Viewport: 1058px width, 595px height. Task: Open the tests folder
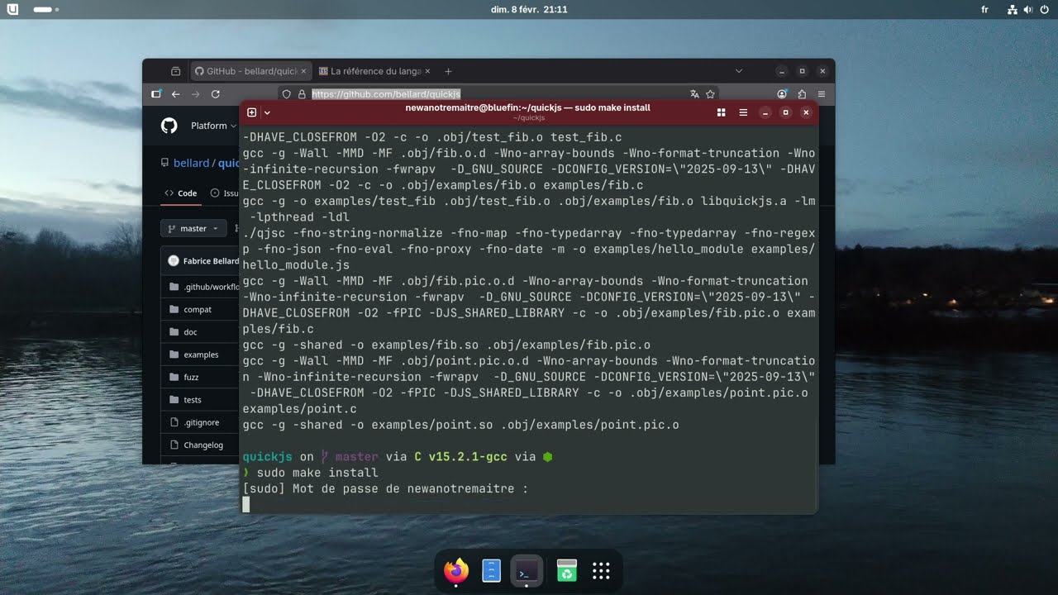click(193, 400)
